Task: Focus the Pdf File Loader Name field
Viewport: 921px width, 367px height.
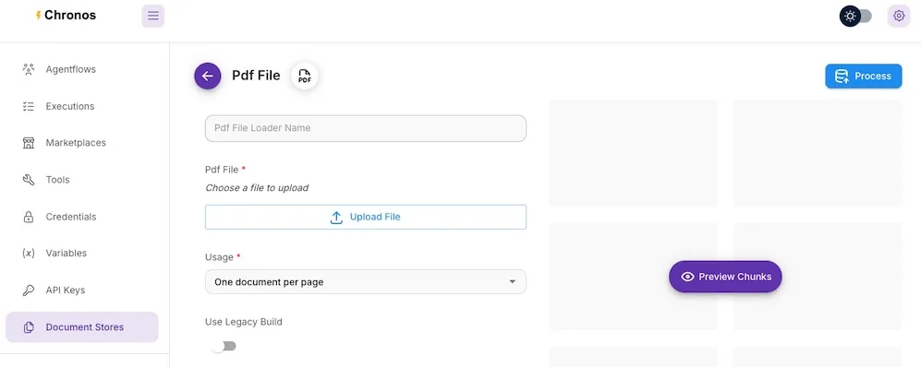Action: point(365,128)
